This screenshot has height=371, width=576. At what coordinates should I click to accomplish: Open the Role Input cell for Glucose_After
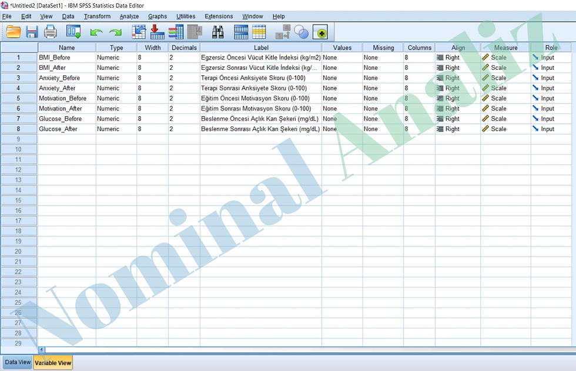[551, 129]
